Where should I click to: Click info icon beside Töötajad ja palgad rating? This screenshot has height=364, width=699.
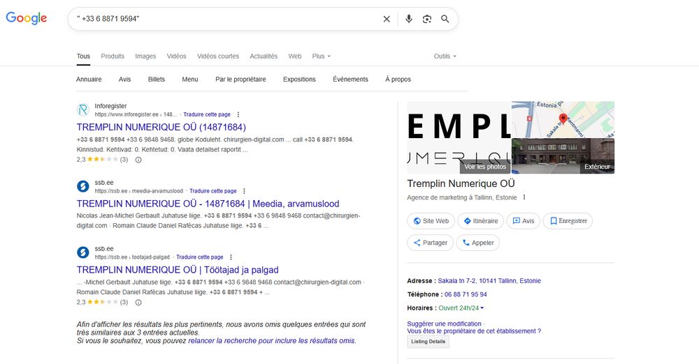138,303
